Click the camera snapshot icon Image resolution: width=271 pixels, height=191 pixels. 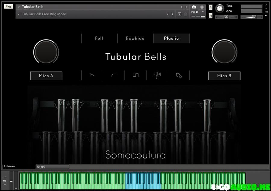(x=194, y=7)
